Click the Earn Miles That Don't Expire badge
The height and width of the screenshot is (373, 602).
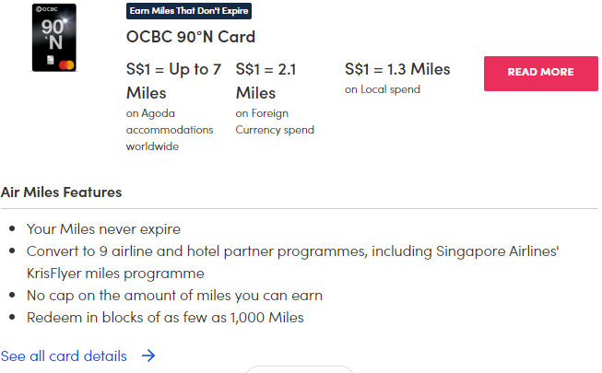pos(188,11)
